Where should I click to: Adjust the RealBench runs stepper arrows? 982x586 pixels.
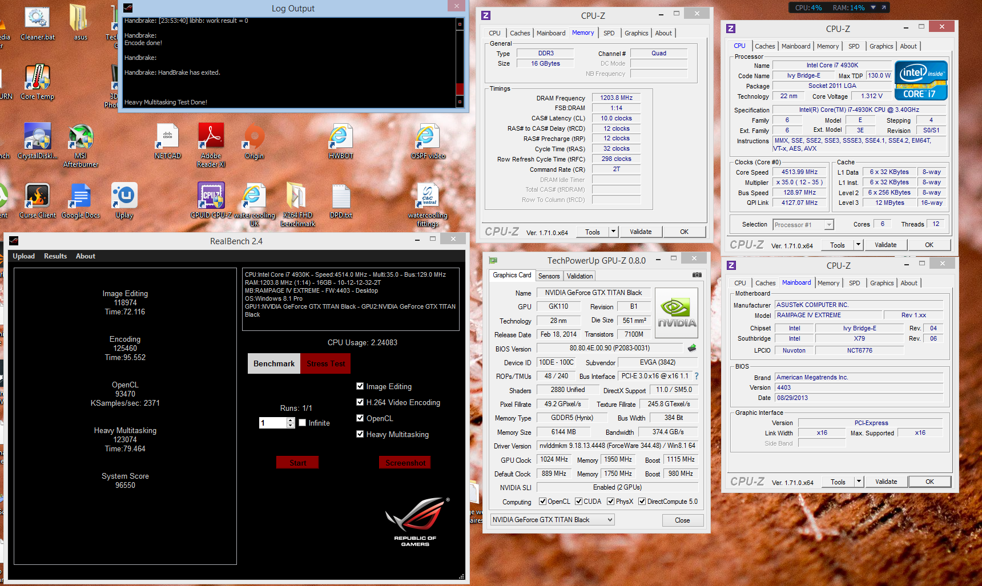tap(291, 423)
